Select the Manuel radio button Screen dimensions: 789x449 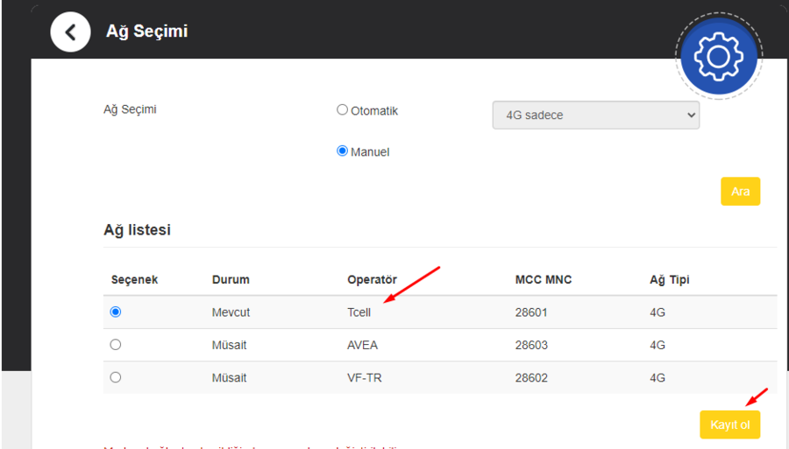click(343, 151)
